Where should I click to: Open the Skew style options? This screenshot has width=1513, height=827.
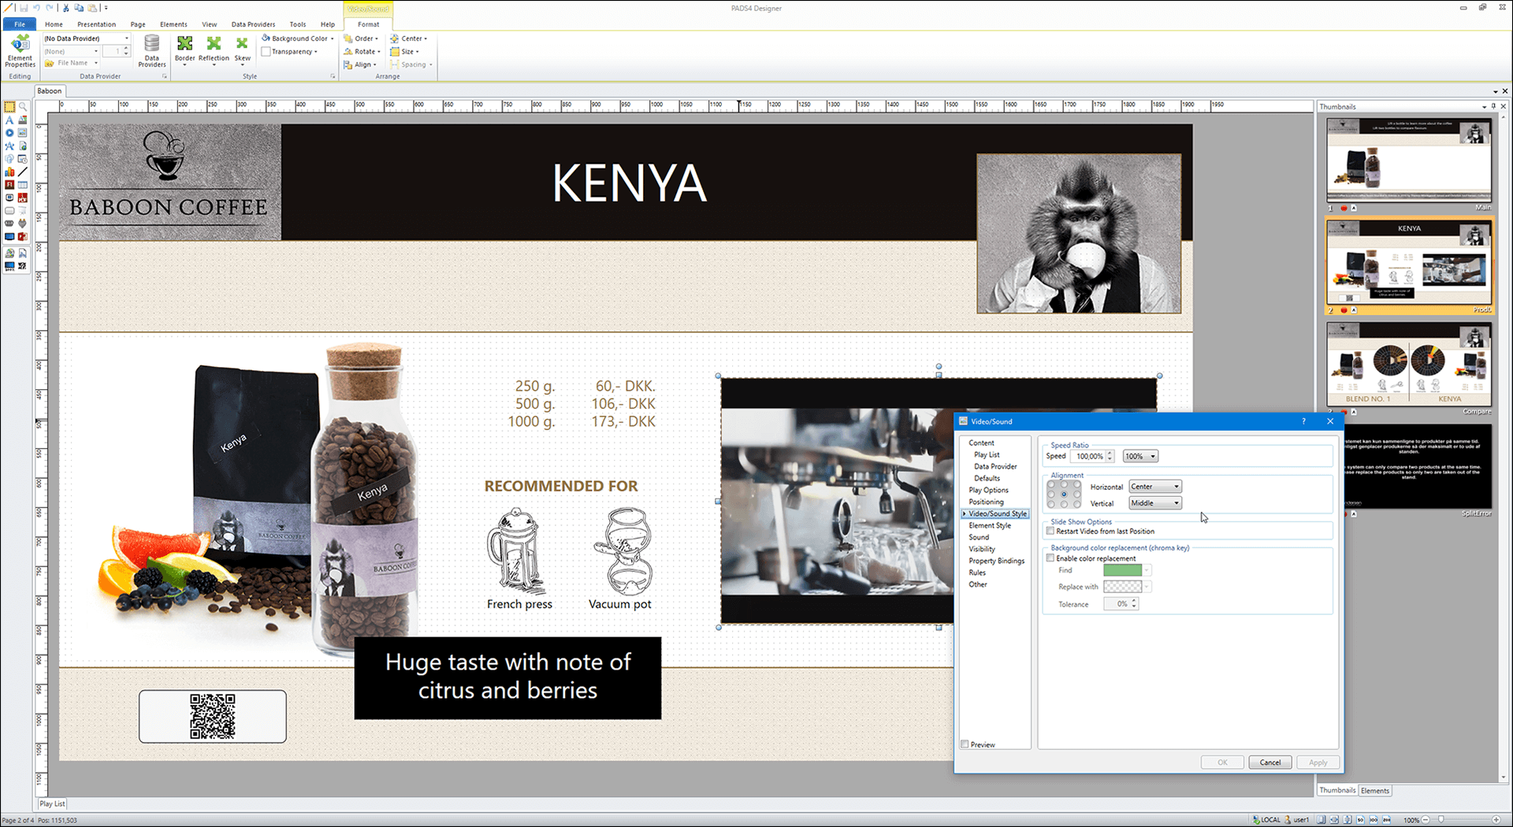coord(242,50)
